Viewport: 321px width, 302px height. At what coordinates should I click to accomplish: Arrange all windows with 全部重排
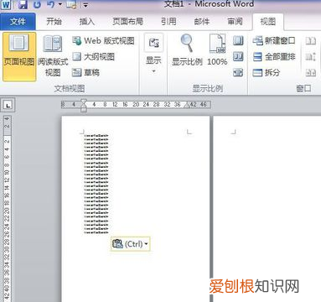274,57
